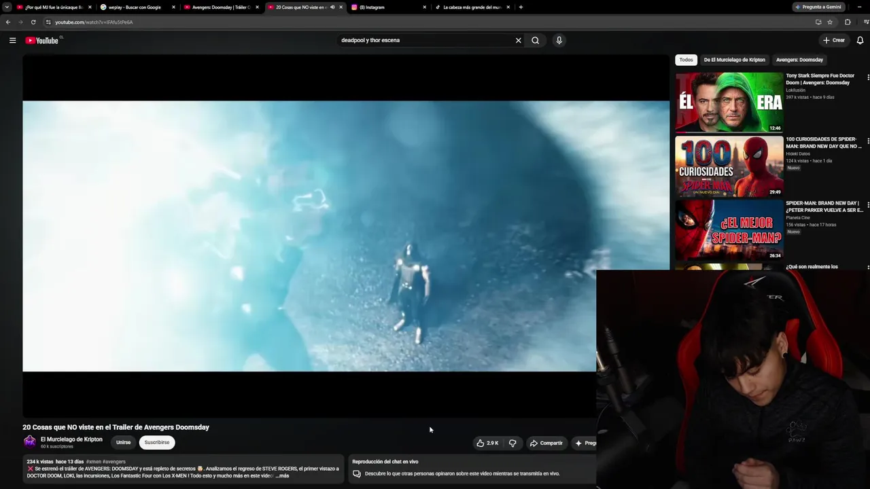Image resolution: width=870 pixels, height=489 pixels.
Task: Click the 'Crear' button
Action: 834,40
